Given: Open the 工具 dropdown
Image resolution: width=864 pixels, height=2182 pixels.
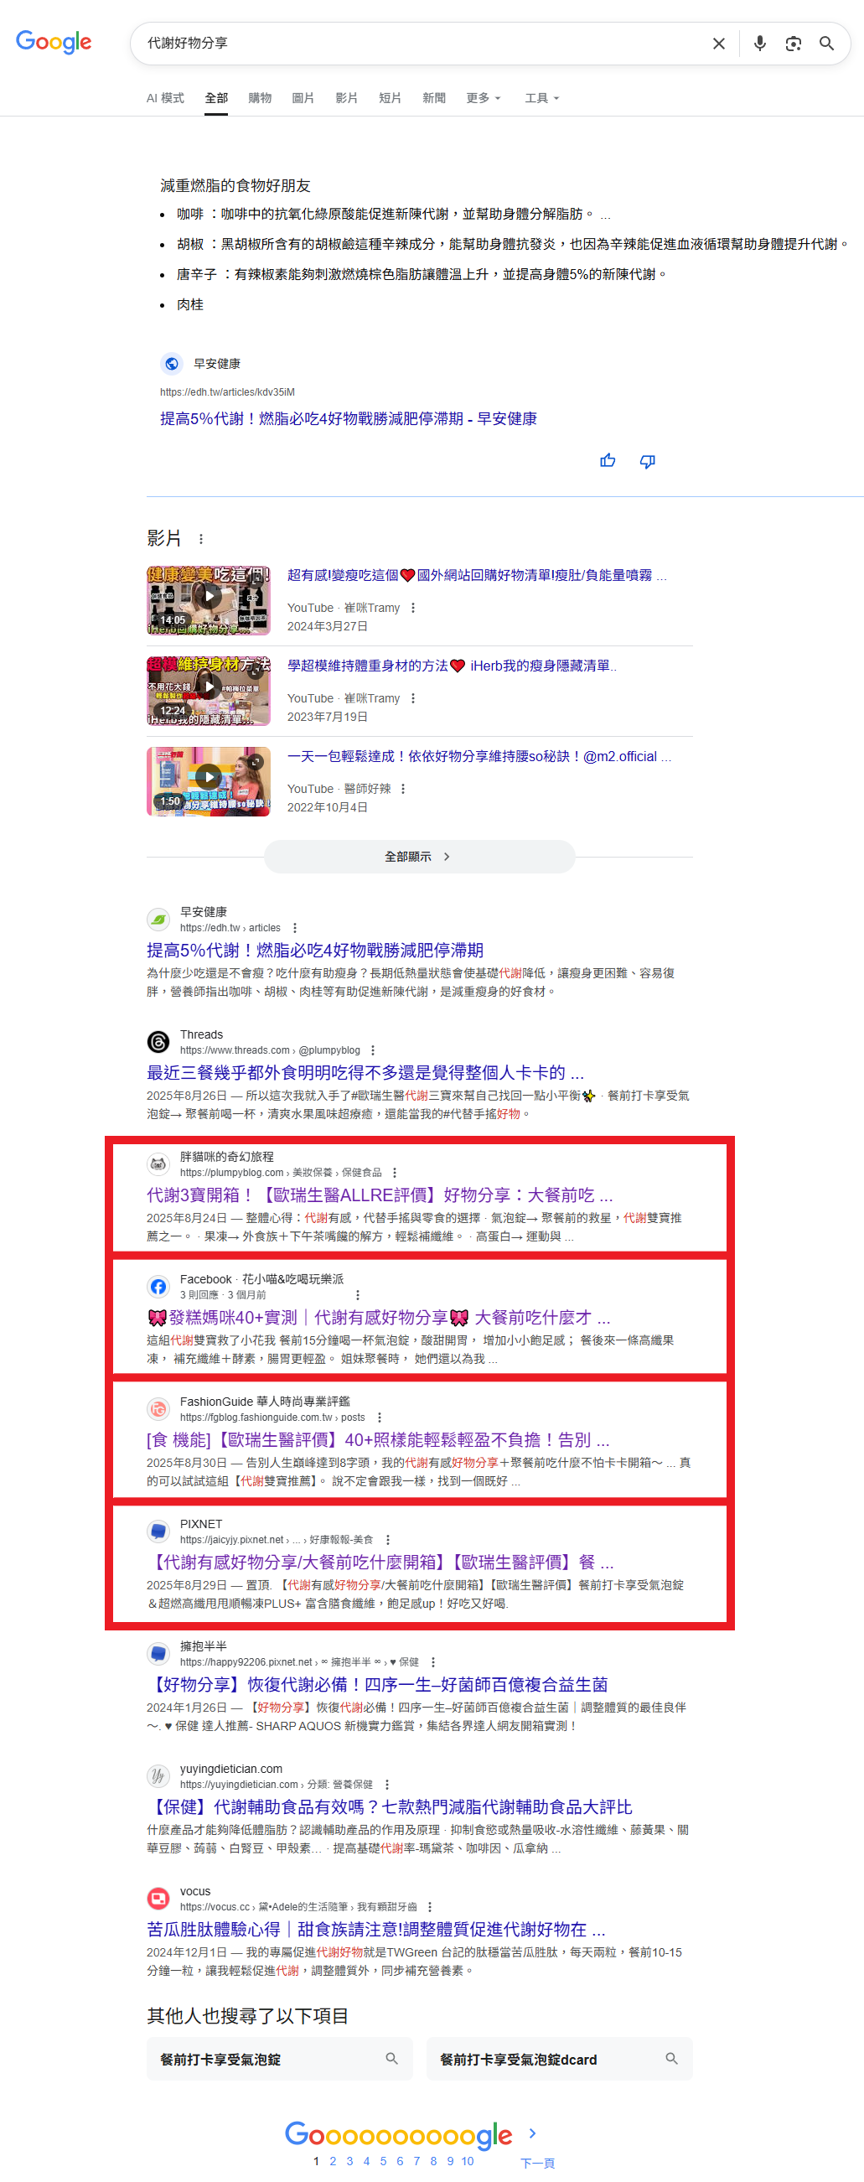Looking at the screenshot, I should click(x=542, y=98).
